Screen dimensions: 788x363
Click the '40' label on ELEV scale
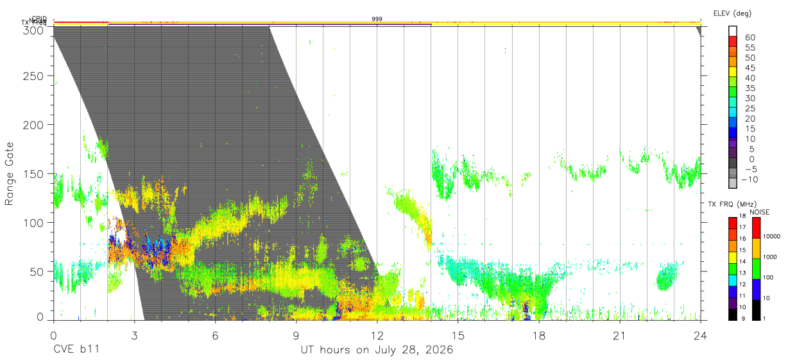pos(750,78)
